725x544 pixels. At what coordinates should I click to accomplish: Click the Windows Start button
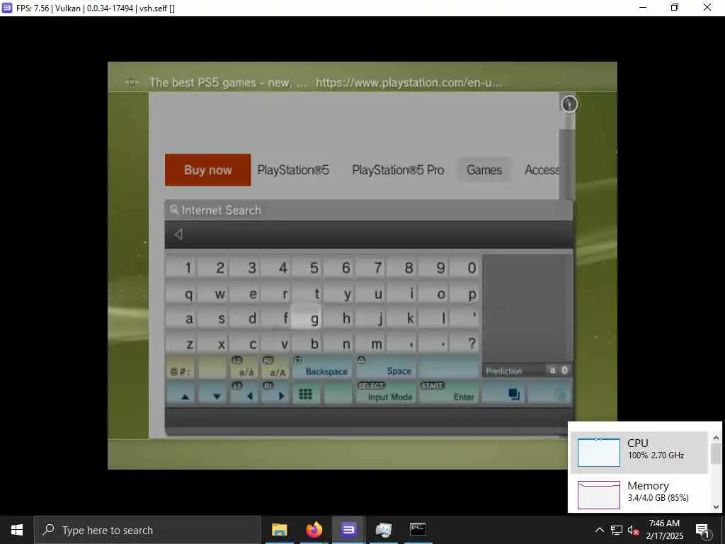pyautogui.click(x=17, y=530)
